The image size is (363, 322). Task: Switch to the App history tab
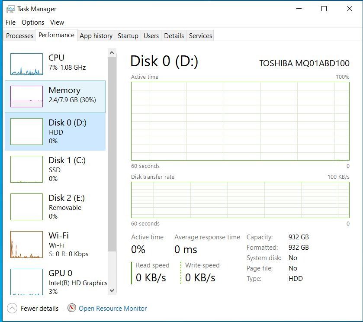point(96,36)
